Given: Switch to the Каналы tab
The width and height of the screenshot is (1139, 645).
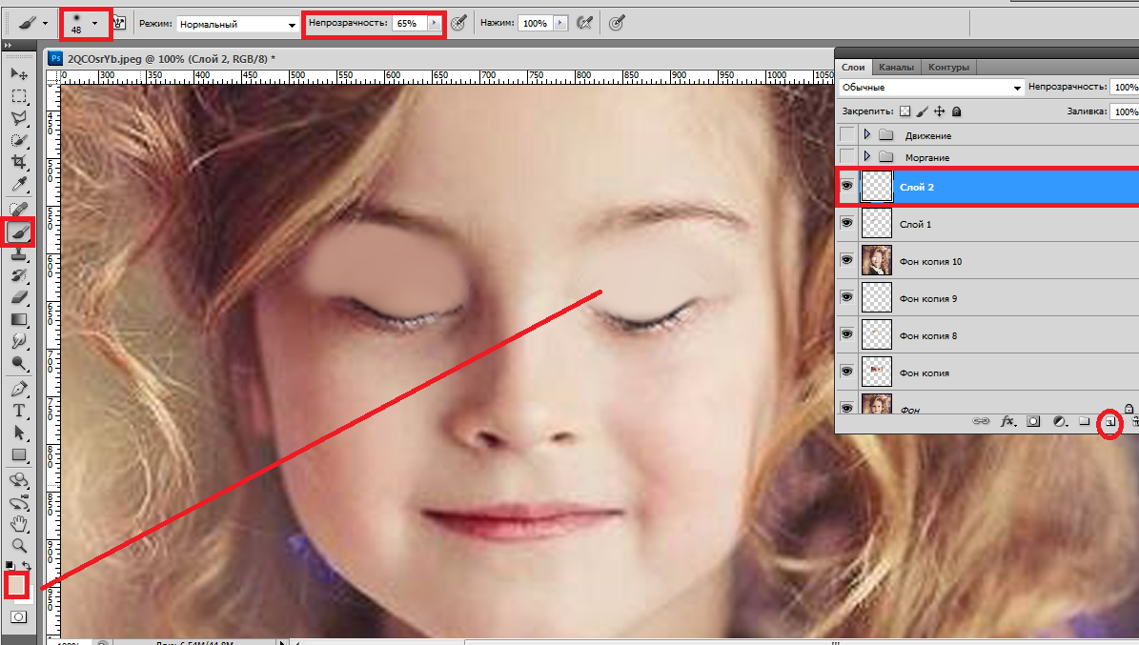Looking at the screenshot, I should click(x=896, y=67).
